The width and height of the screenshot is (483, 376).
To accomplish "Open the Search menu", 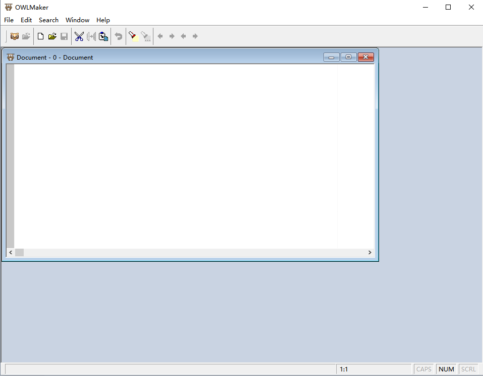I will pyautogui.click(x=48, y=20).
